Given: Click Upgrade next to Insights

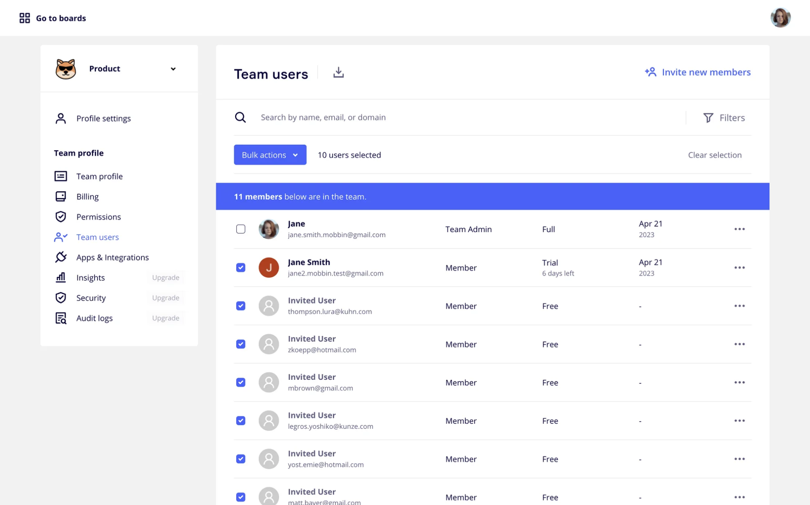Looking at the screenshot, I should (166, 278).
